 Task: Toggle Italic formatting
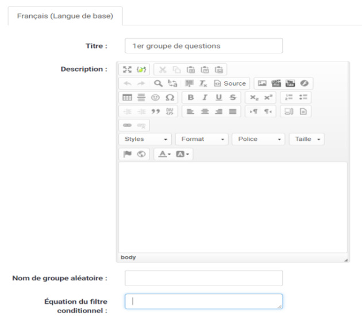coord(205,98)
